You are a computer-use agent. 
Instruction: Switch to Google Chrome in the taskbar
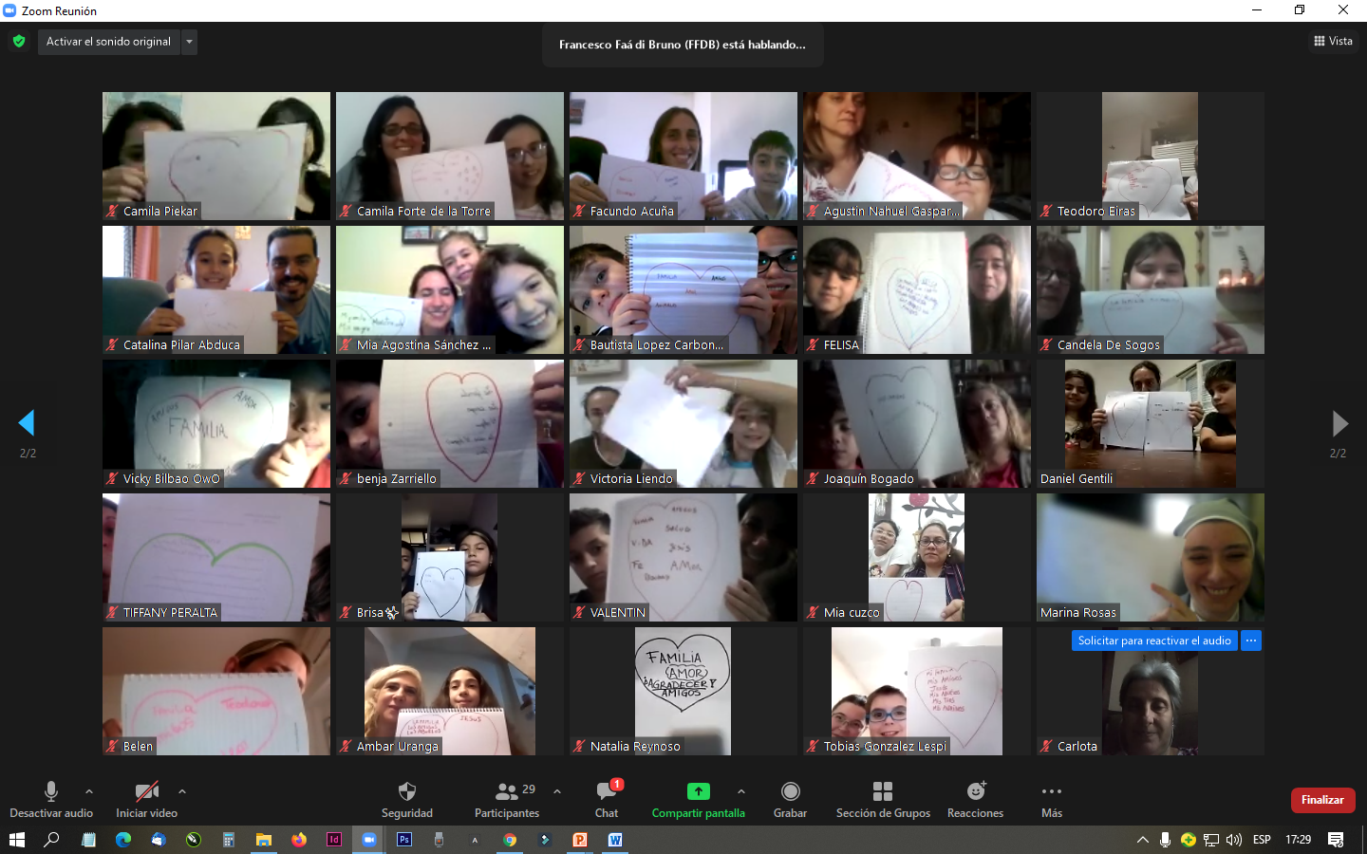pyautogui.click(x=510, y=840)
